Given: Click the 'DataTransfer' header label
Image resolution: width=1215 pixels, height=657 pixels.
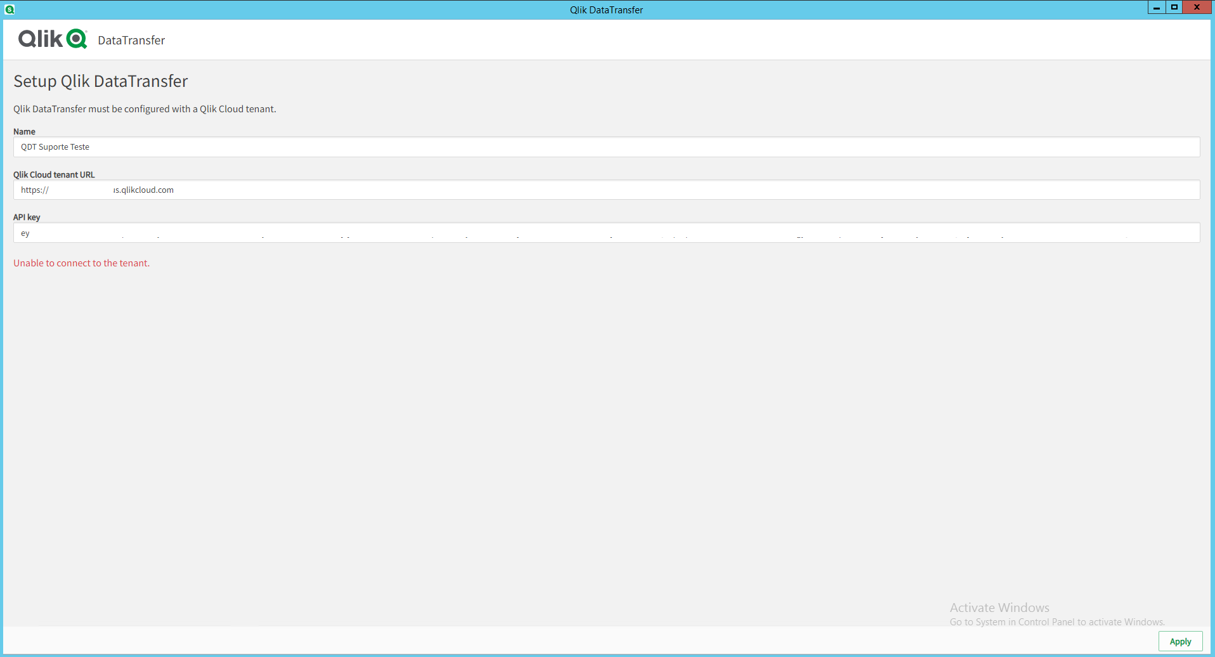Looking at the screenshot, I should click(x=131, y=41).
